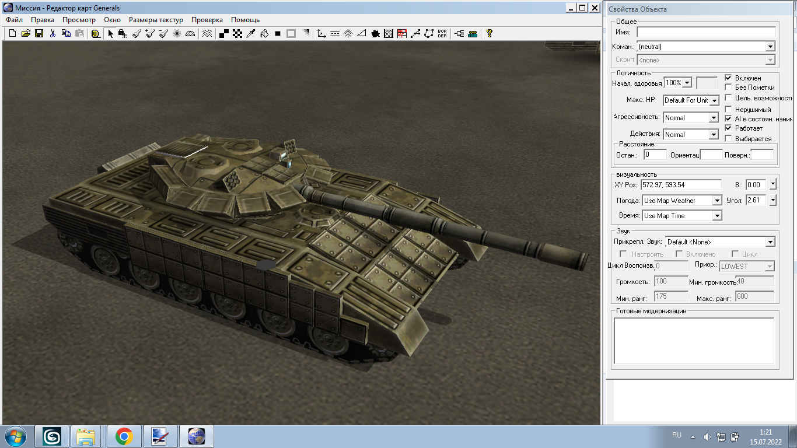This screenshot has width=797, height=448.
Task: Select the hollow square outline tool
Action: pos(291,33)
